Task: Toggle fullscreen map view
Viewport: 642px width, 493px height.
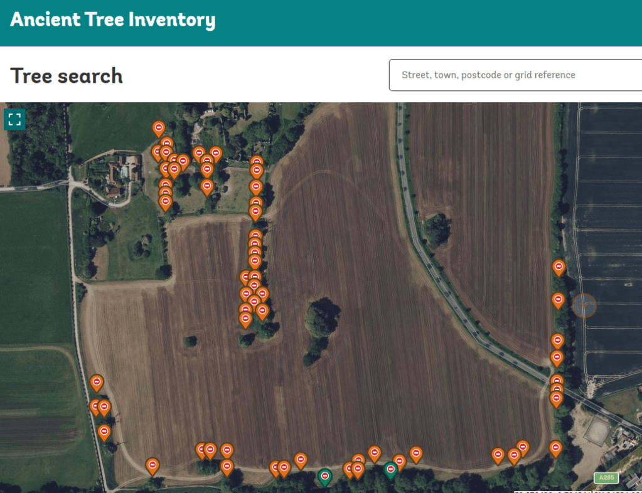Action: (14, 119)
